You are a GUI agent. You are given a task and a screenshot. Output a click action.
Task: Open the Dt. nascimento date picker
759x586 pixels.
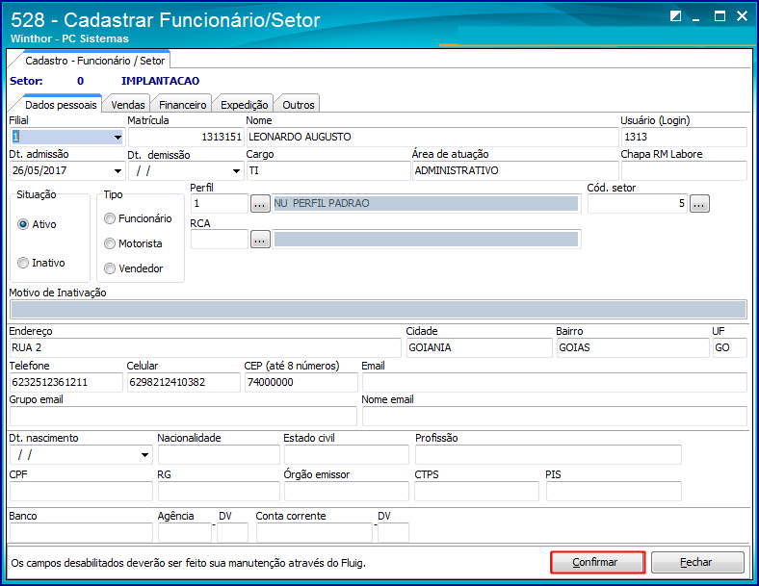pyautogui.click(x=144, y=455)
